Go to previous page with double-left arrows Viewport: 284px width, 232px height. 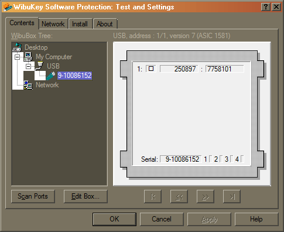179,196
